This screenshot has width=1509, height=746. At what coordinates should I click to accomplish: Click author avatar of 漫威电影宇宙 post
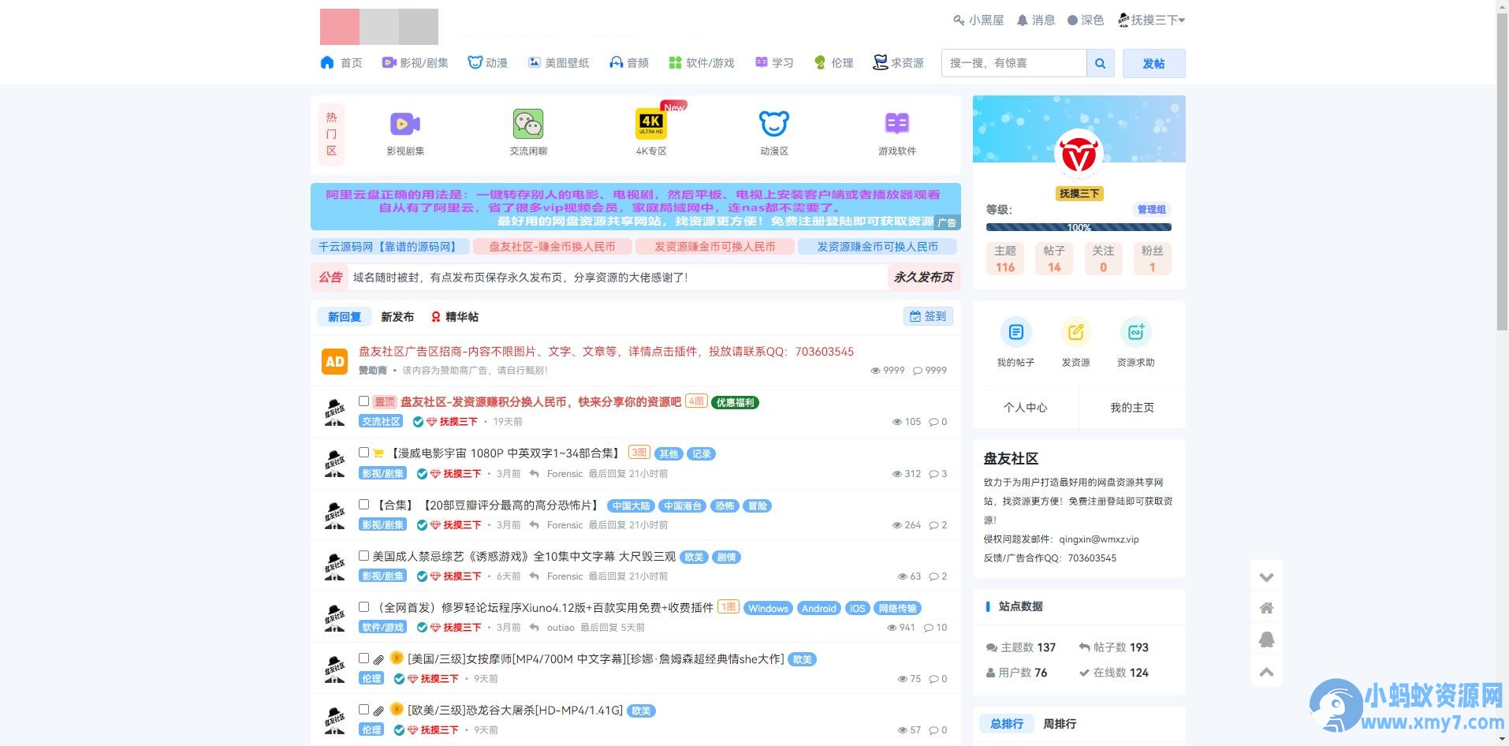pos(335,463)
